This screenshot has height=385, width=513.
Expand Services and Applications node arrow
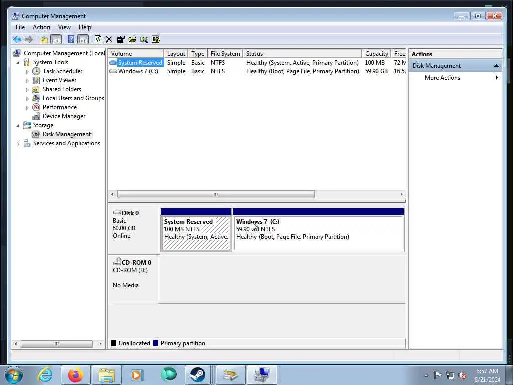(x=18, y=144)
